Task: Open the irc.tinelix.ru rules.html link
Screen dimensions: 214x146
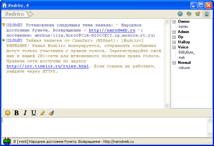Action: point(48,66)
